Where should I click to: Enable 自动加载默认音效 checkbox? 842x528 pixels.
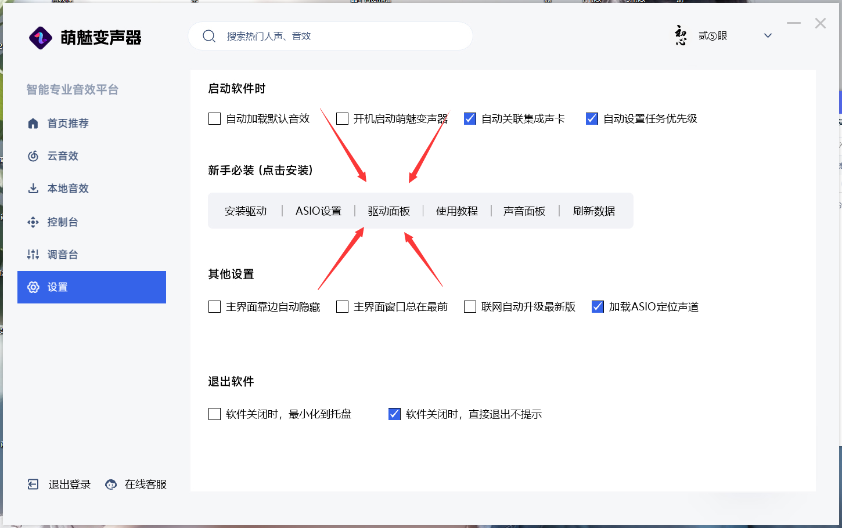coord(214,119)
